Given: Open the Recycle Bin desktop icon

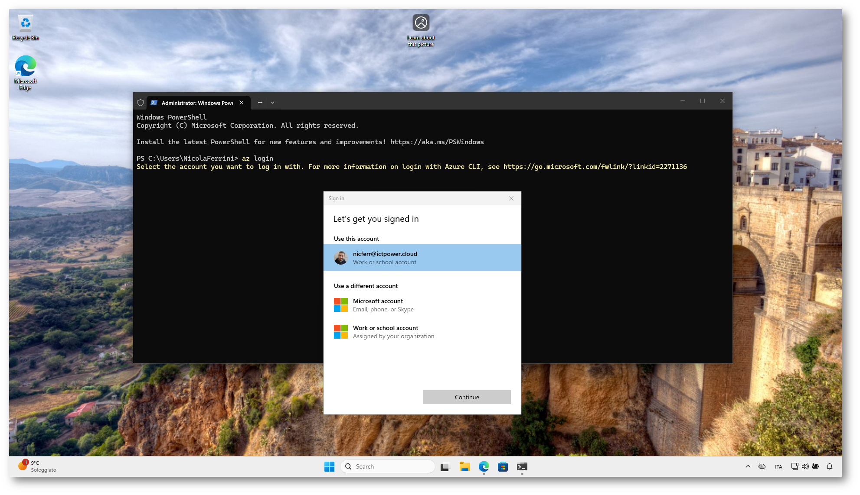Looking at the screenshot, I should click(x=26, y=27).
